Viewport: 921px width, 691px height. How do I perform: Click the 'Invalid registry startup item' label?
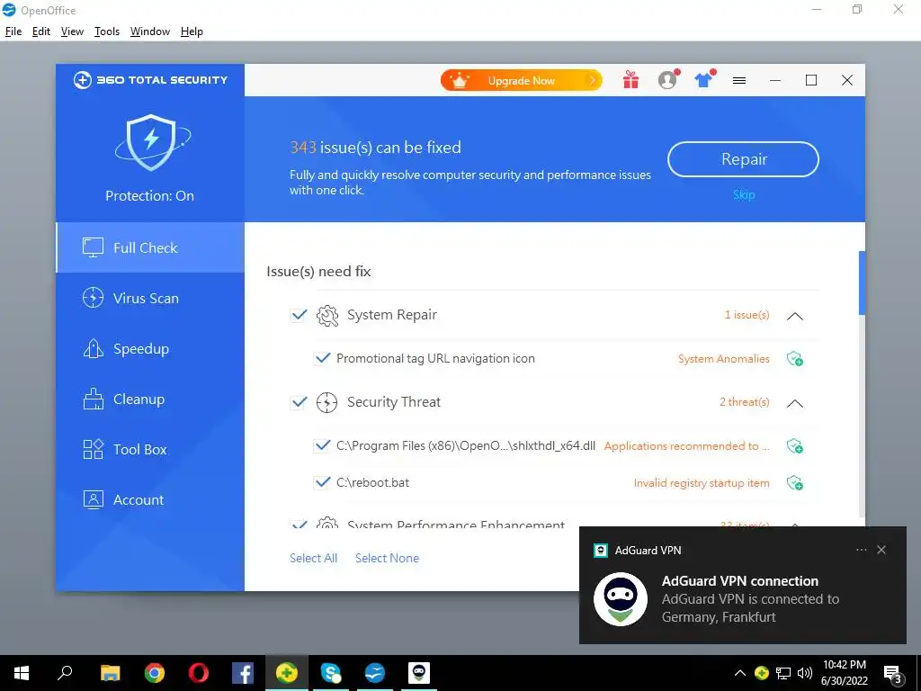(x=702, y=483)
